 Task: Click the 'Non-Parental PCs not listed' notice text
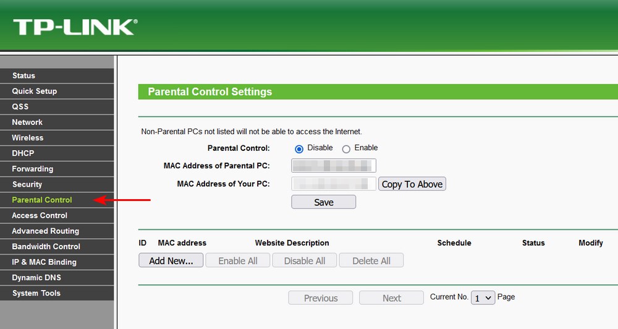[252, 132]
